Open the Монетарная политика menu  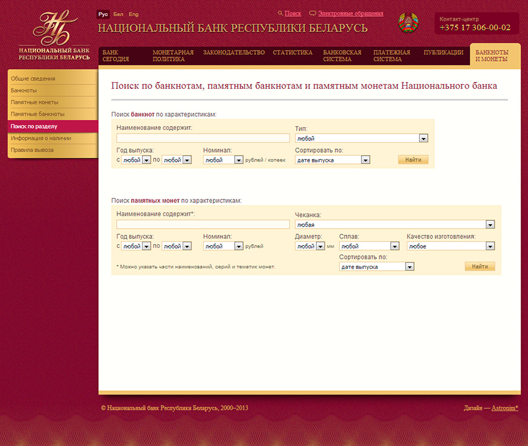(x=173, y=56)
